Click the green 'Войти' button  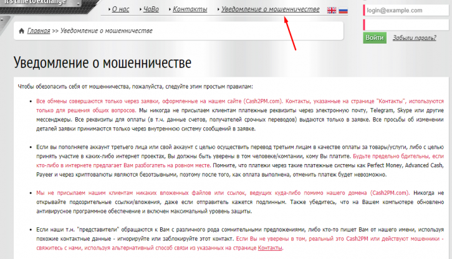point(375,38)
